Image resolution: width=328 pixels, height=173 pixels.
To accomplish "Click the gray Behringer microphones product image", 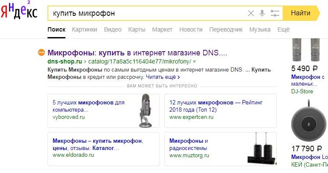I will [x=306, y=50].
